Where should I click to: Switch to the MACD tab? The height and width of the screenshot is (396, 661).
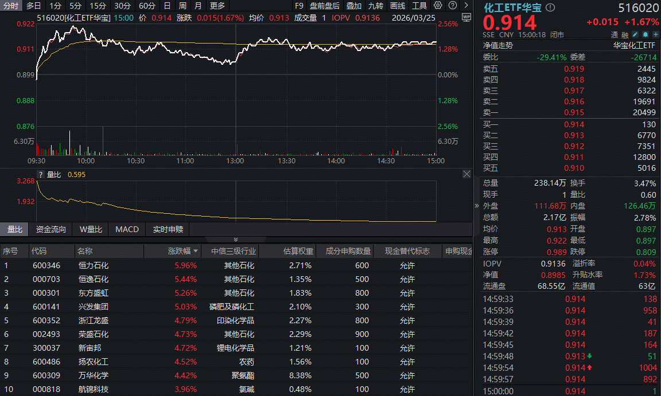126,229
